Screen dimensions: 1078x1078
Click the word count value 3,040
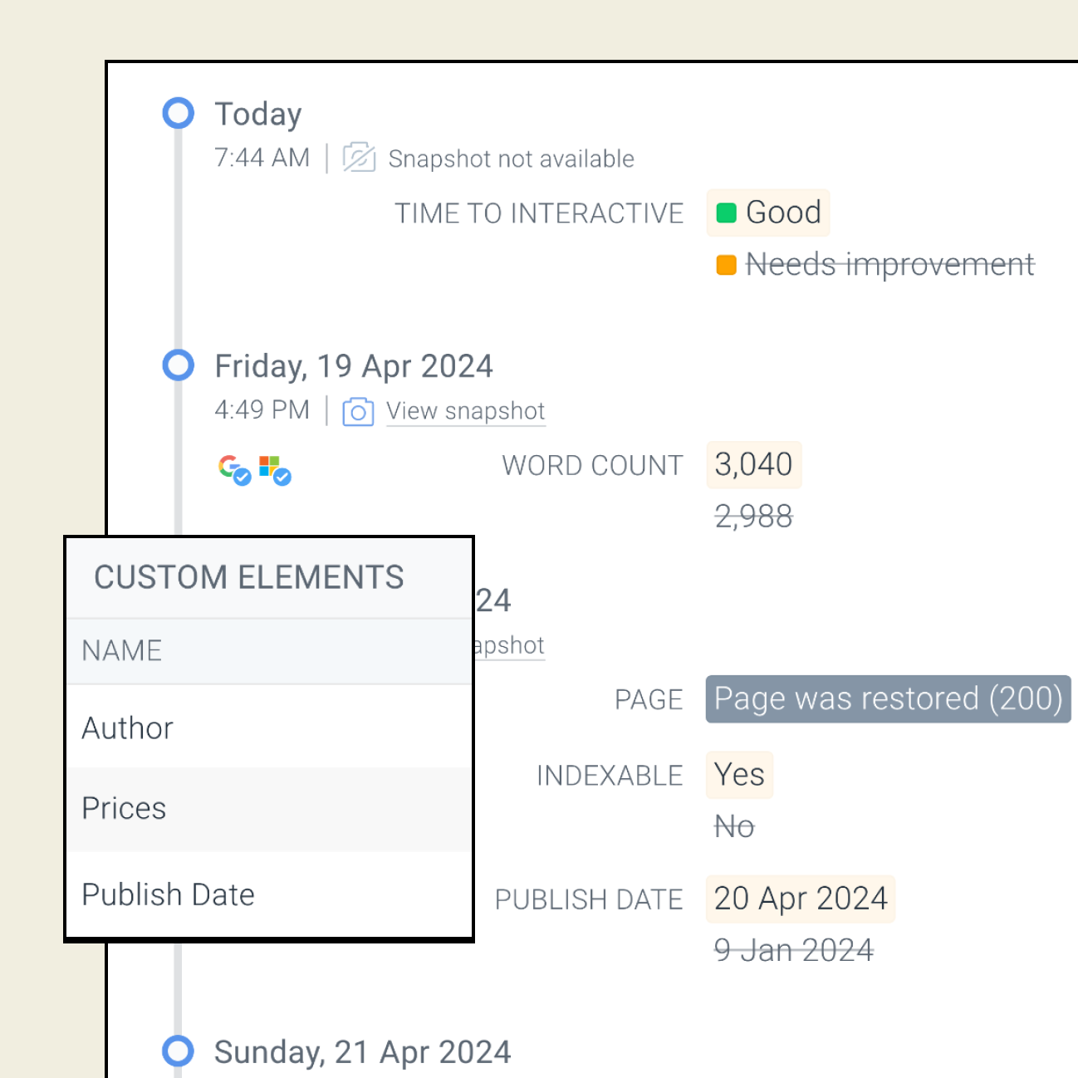tap(753, 464)
